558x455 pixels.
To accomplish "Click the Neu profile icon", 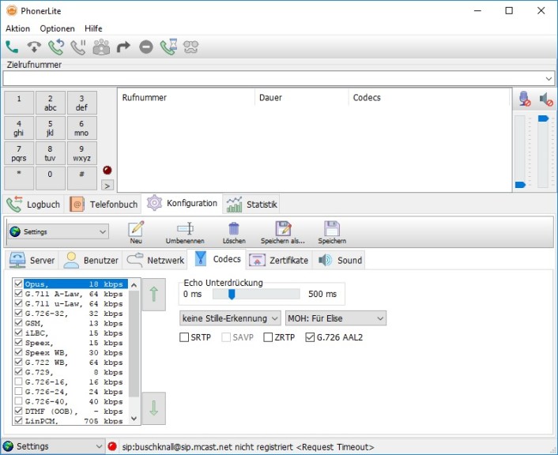I will click(136, 229).
